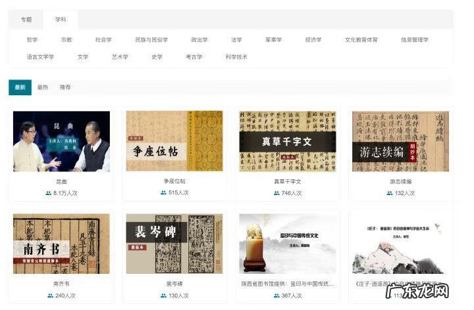The image size is (474, 310).
Task: Click the 515人次 view count
Action: (178, 192)
